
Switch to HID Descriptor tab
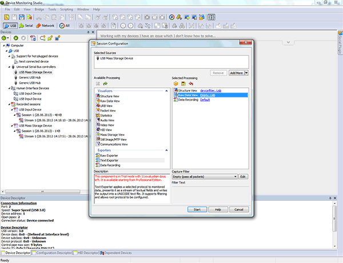tap(86, 253)
